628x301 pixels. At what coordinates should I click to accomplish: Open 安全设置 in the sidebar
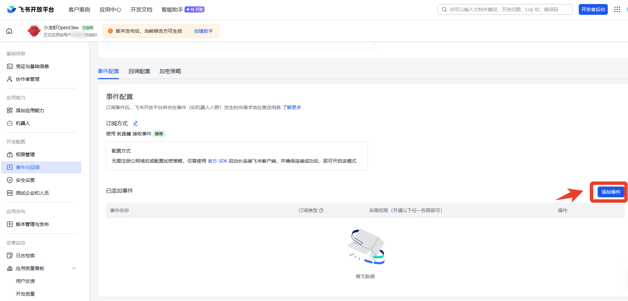(x=25, y=180)
